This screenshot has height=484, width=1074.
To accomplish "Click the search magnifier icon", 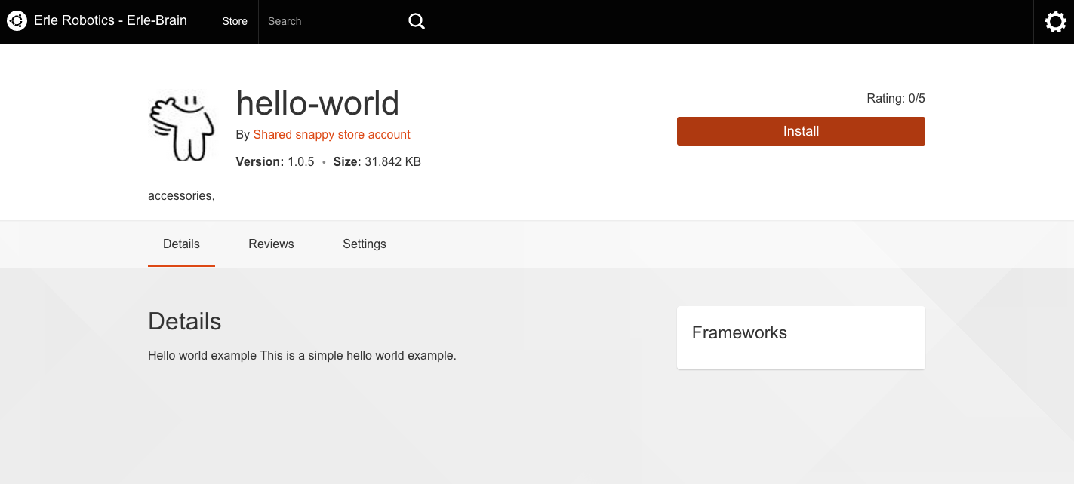I will click(x=417, y=21).
